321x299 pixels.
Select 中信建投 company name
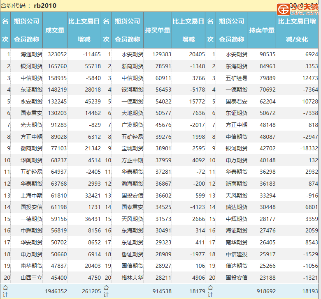[237, 254]
